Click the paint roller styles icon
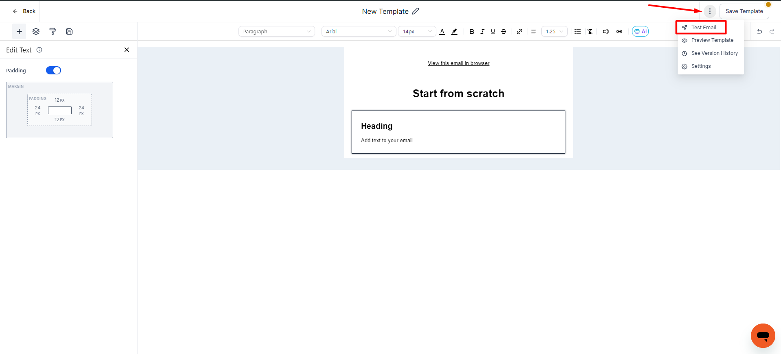The height and width of the screenshot is (354, 781). point(53,31)
